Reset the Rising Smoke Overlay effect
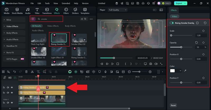The width and height of the screenshot is (211, 110). click(205, 23)
